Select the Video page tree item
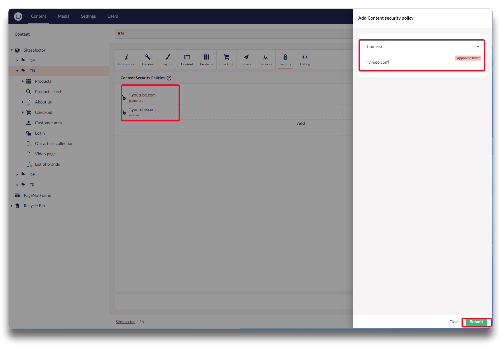The width and height of the screenshot is (501, 346). coord(45,154)
